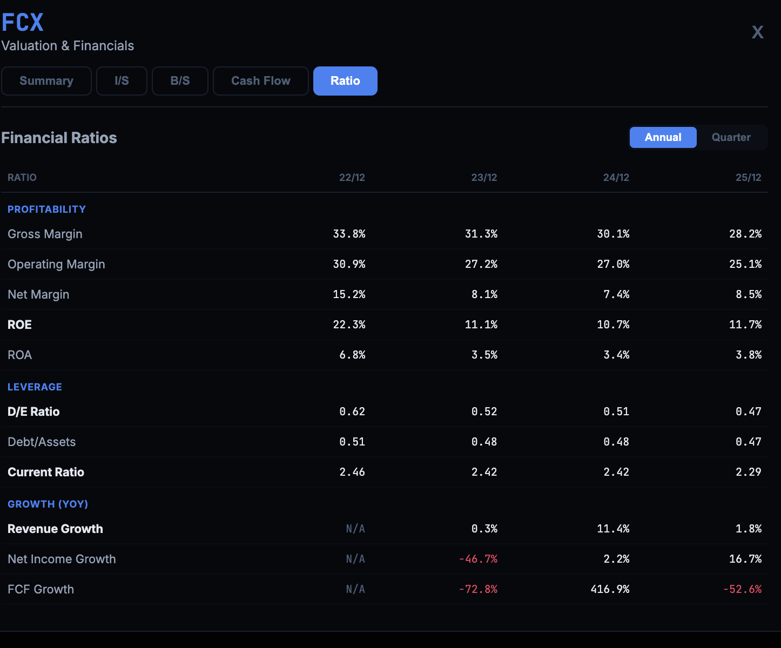781x648 pixels.
Task: Switch to the I/S tab
Action: 122,81
